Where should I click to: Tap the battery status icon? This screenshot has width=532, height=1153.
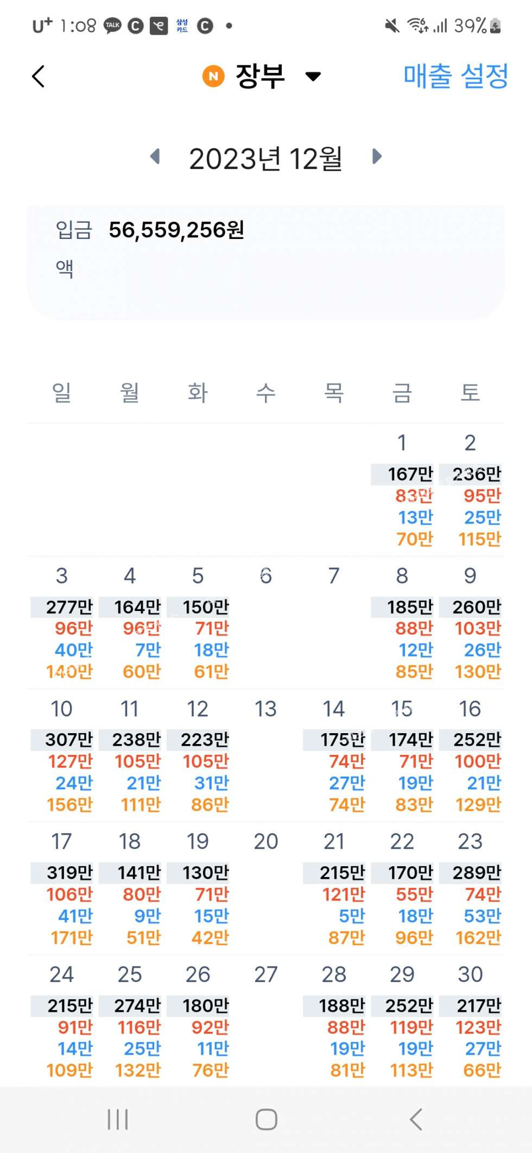pos(495,26)
